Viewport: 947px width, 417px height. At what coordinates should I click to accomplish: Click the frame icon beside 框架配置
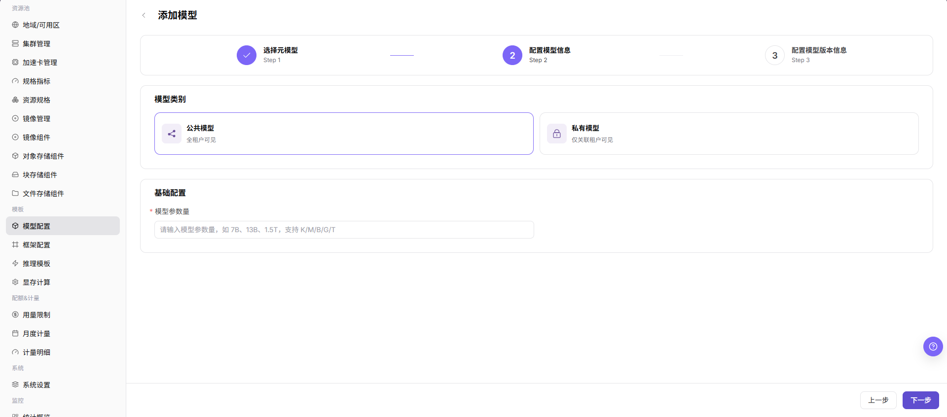15,244
